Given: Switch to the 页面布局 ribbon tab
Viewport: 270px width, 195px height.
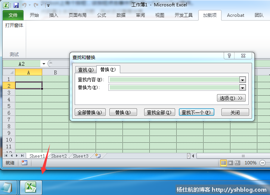Looking at the screenshot, I should tap(77, 15).
